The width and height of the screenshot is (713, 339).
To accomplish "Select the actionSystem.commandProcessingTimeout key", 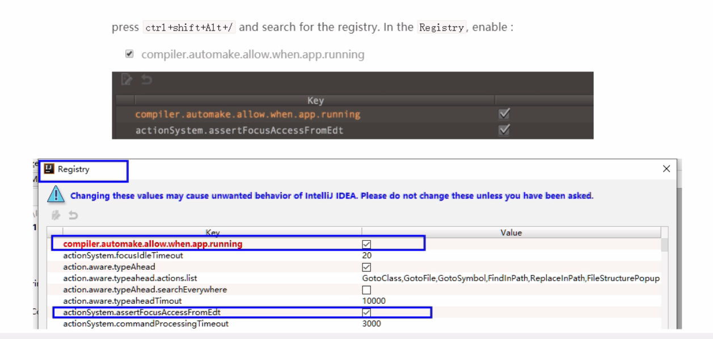I will pos(146,324).
